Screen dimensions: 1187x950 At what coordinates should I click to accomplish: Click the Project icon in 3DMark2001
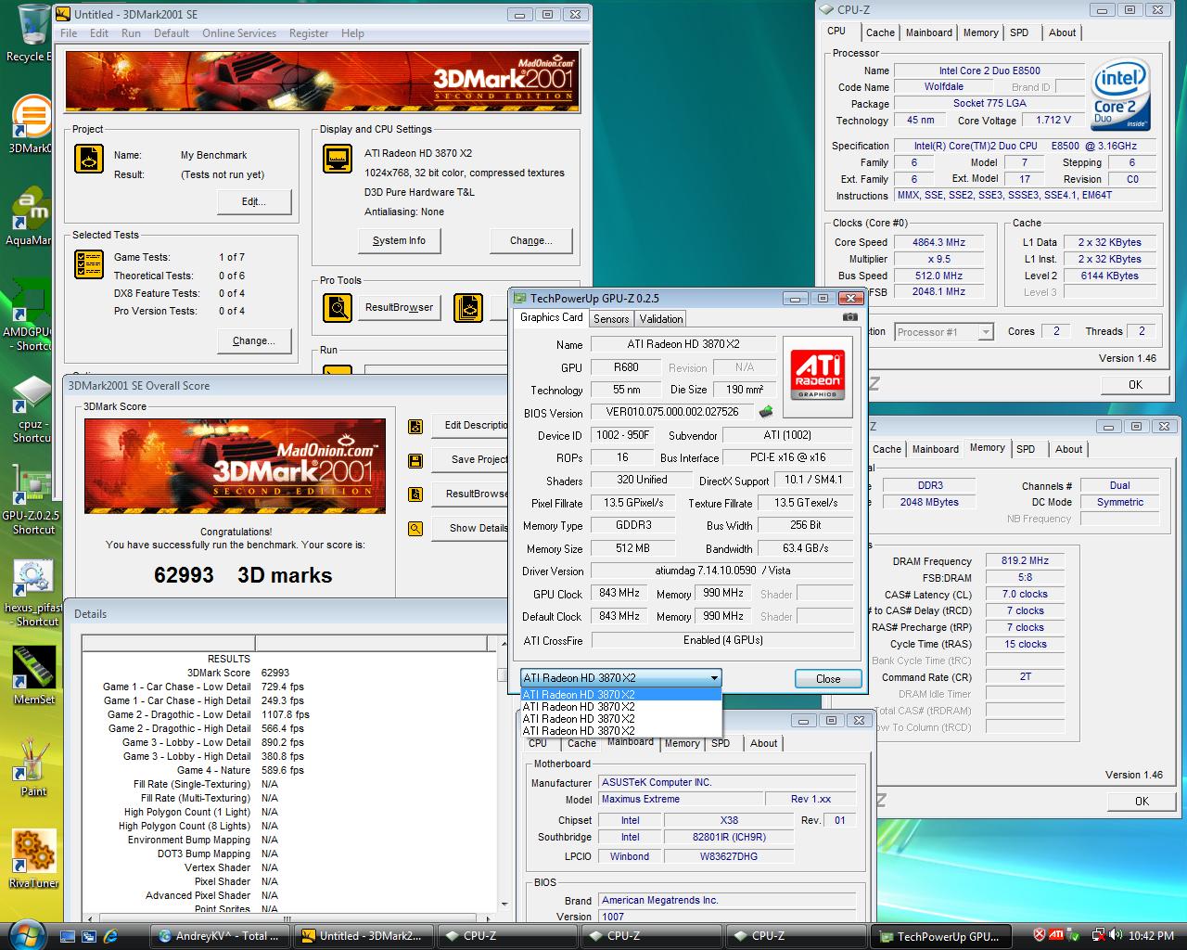pyautogui.click(x=89, y=159)
